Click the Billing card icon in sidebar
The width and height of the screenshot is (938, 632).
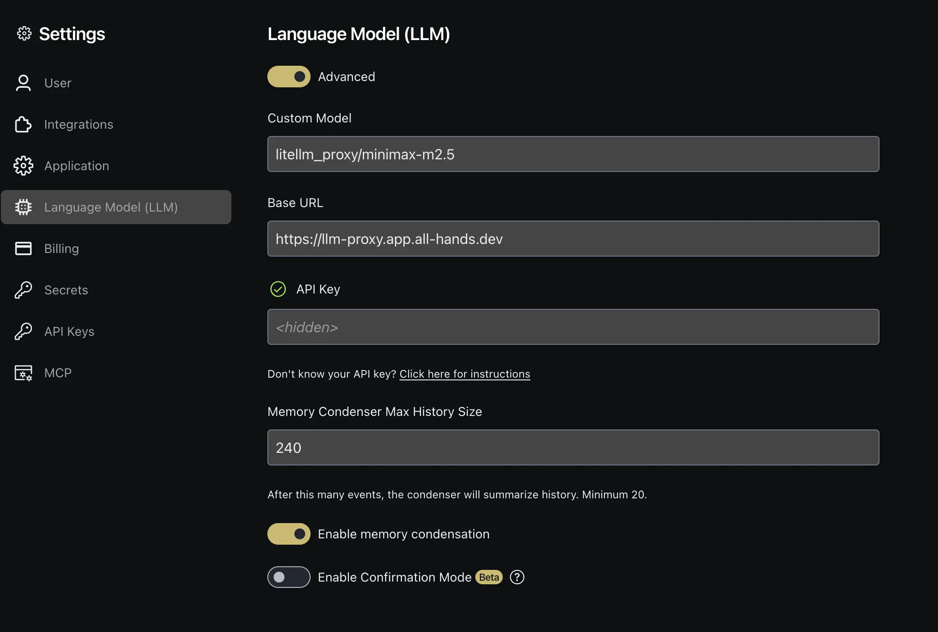[23, 248]
